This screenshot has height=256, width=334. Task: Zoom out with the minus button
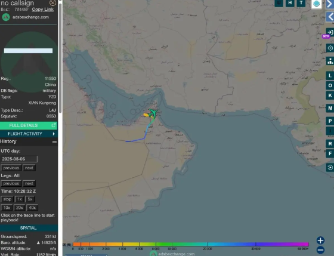tap(320, 250)
